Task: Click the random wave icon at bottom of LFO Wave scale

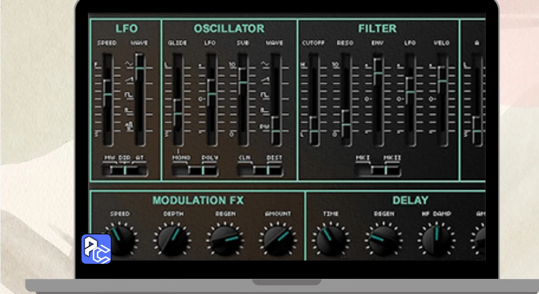Action: 128,126
